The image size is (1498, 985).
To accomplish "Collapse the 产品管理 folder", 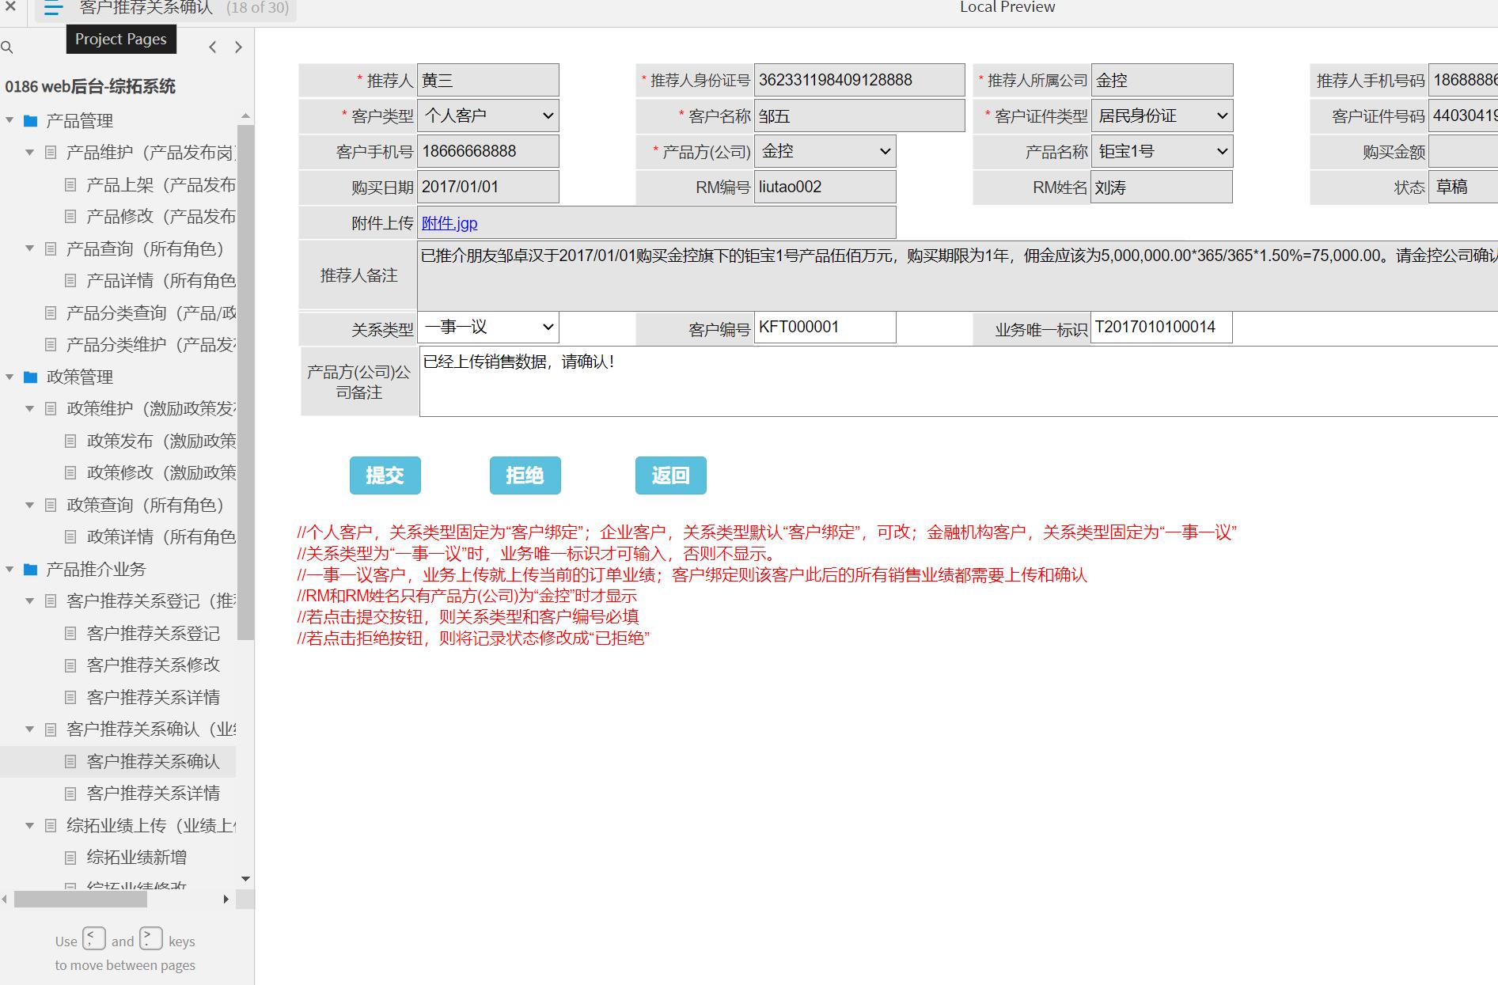I will 9,121.
